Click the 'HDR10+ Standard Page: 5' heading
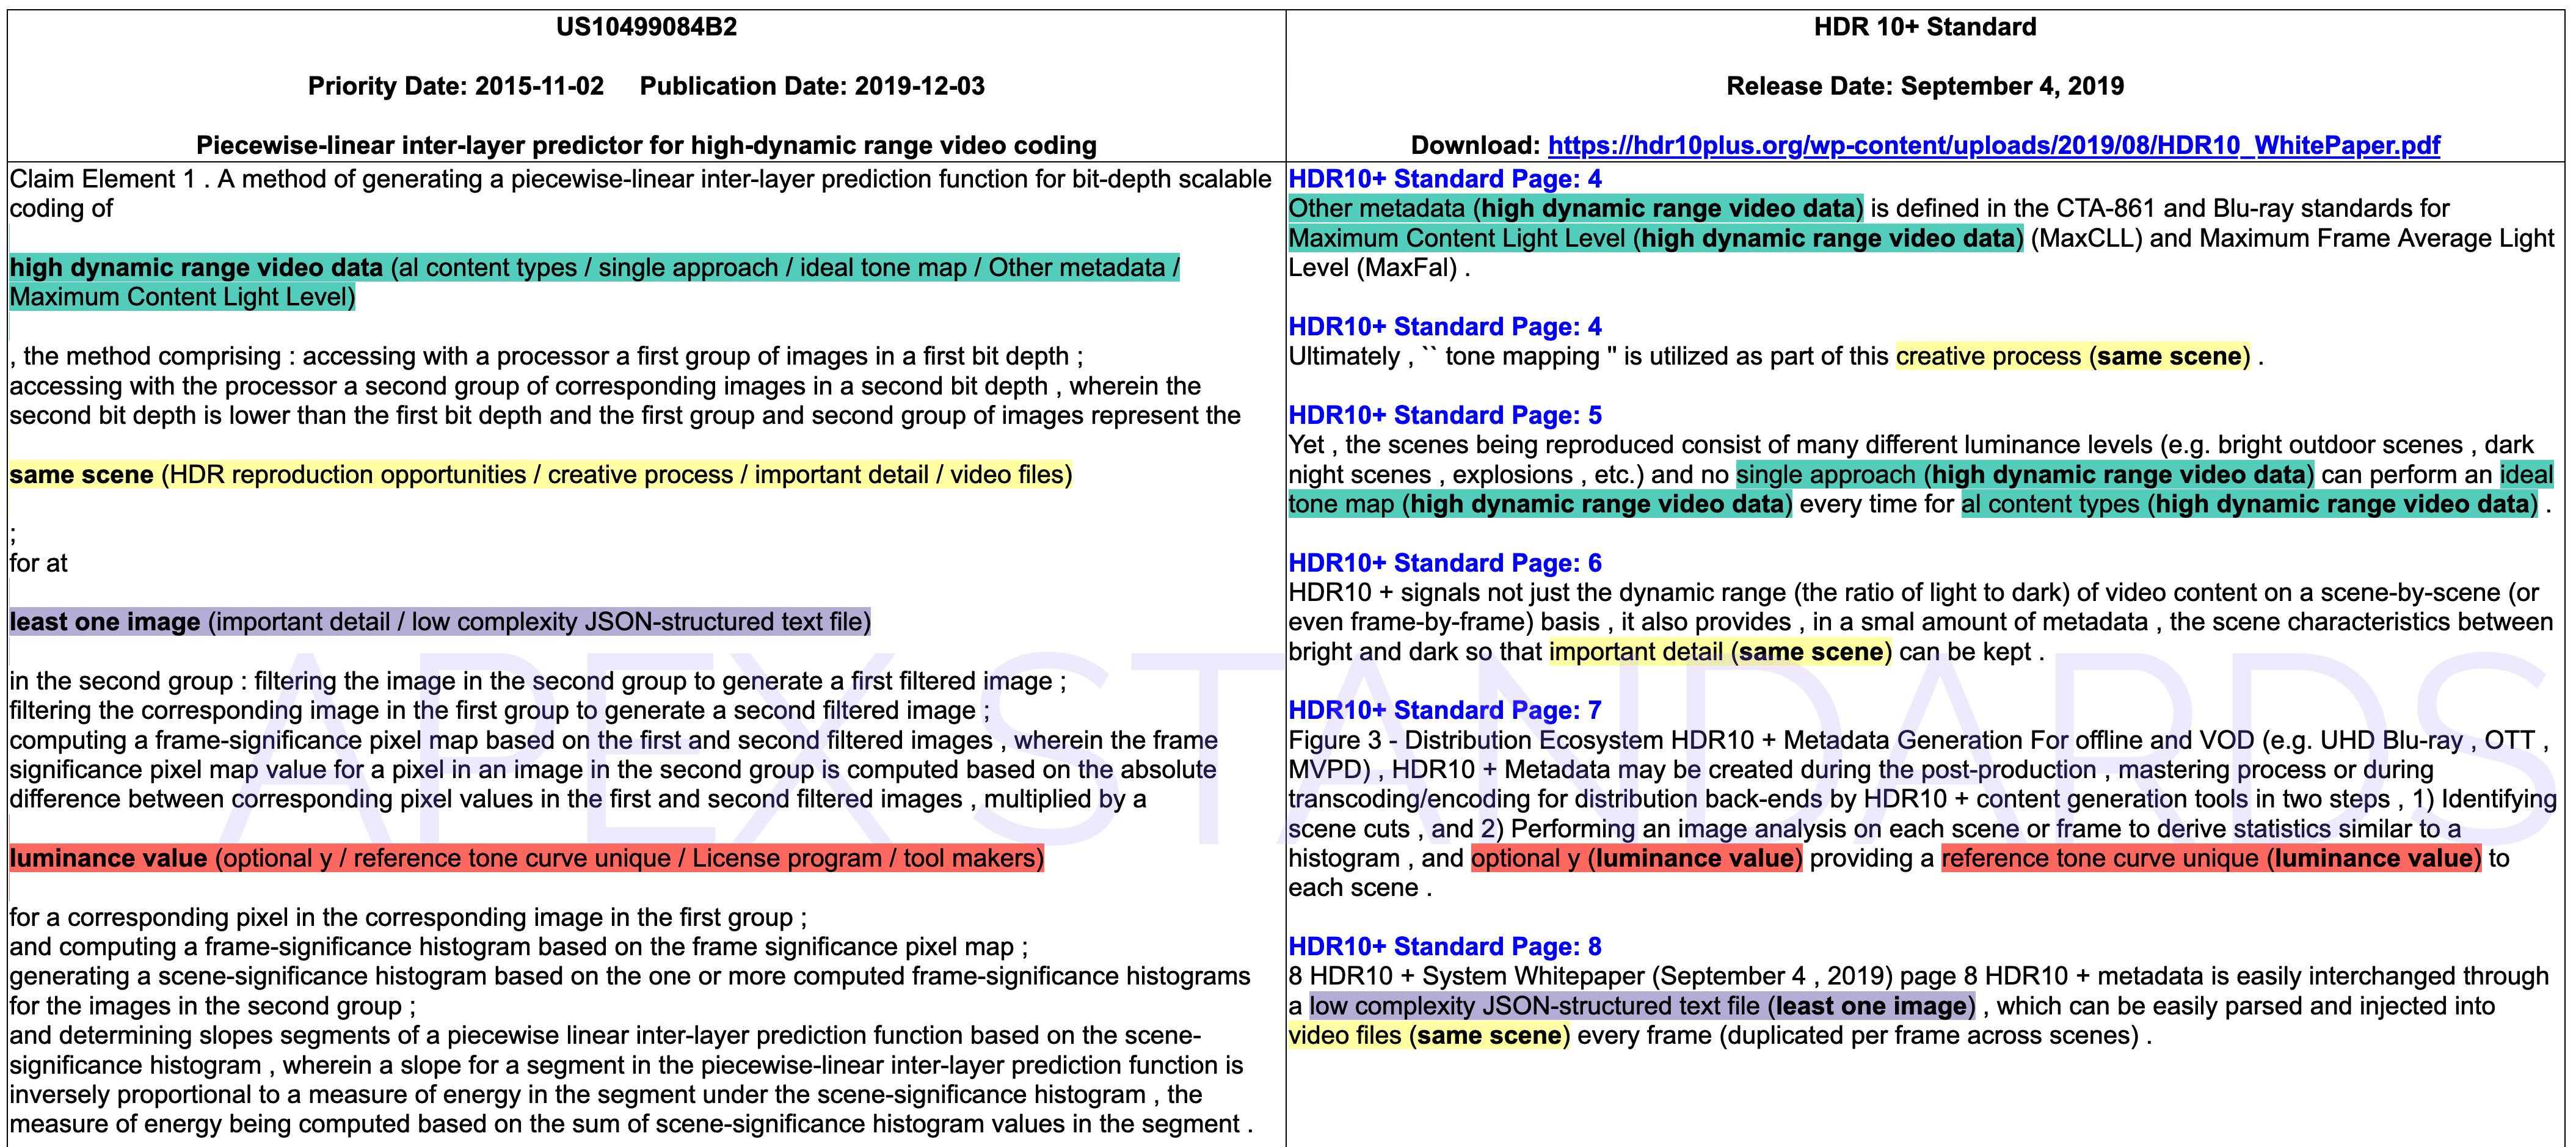2576x1147 pixels. click(1445, 416)
